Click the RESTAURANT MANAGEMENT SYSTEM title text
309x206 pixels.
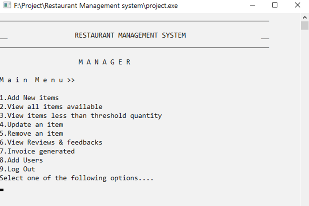point(131,35)
